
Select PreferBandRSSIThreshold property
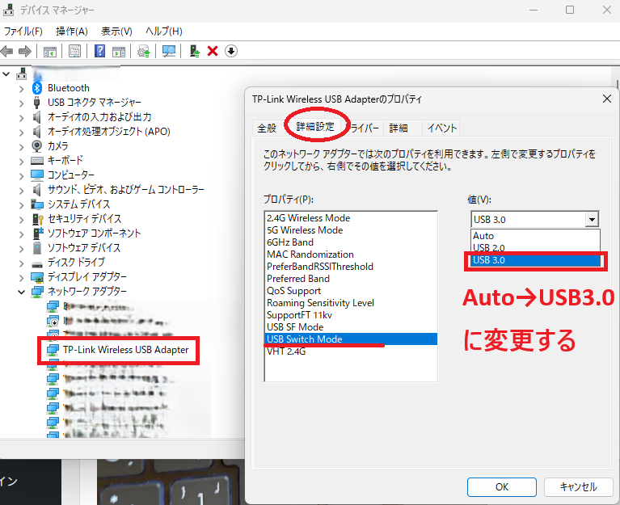click(351, 267)
